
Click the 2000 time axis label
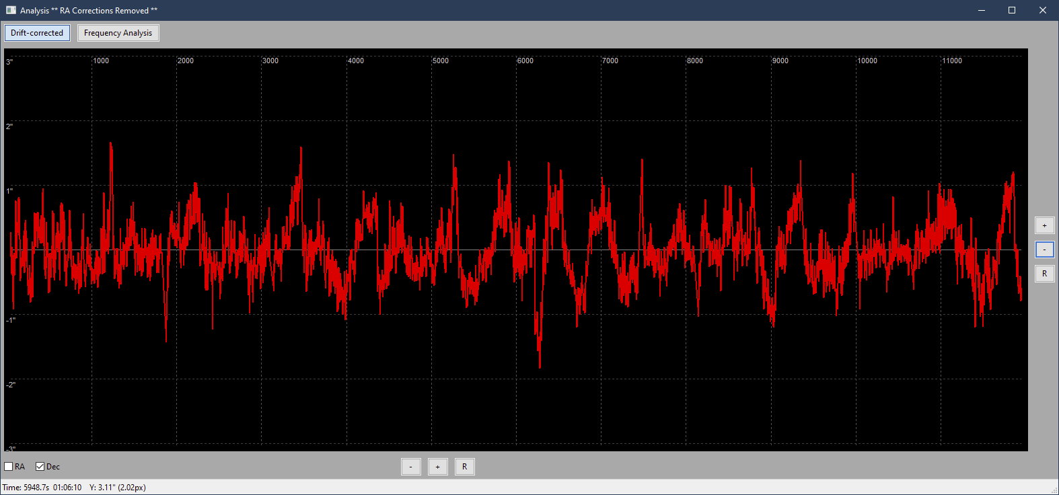(x=186, y=61)
